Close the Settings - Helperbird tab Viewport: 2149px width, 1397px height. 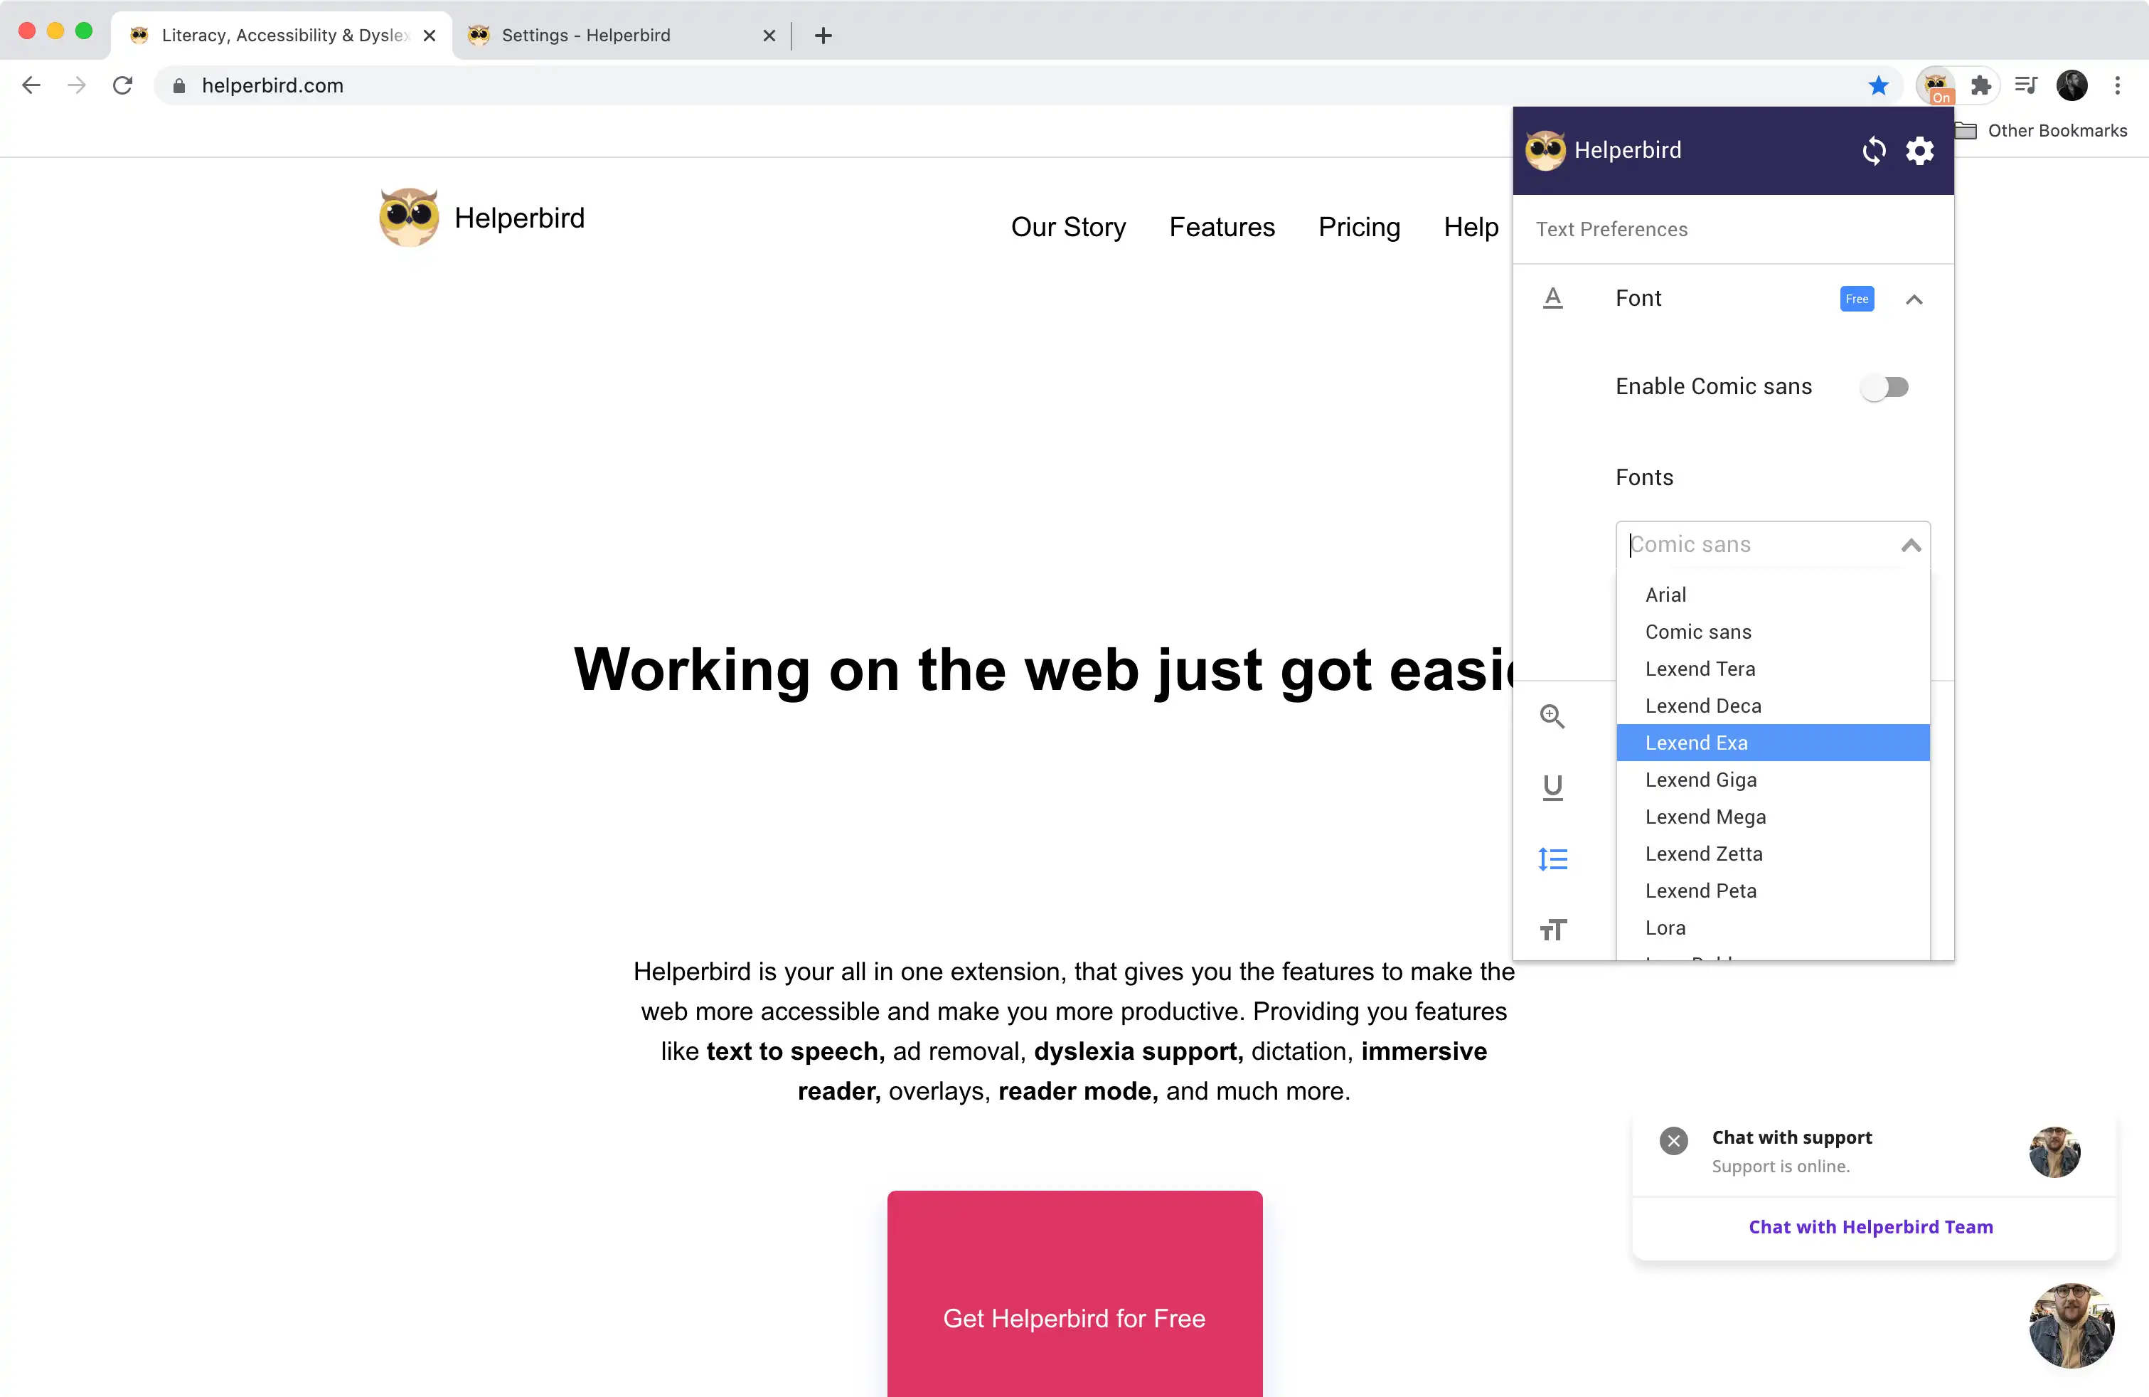769,36
